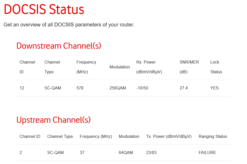This screenshot has width=247, height=164.
Task: Click the YES lock status value
Action: click(214, 88)
